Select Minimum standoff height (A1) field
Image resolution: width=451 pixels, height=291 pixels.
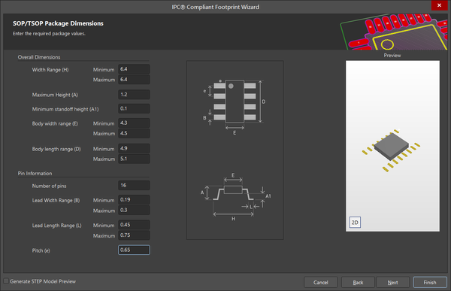[x=134, y=108]
